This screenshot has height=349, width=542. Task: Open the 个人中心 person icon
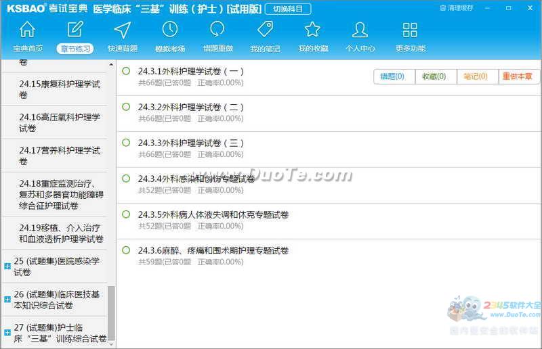[x=360, y=29]
